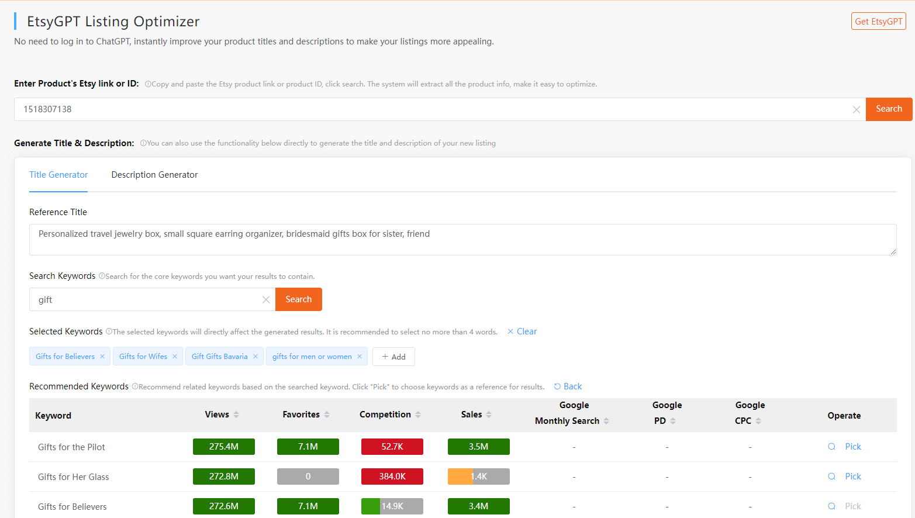Pick the 'Gifts for the Pilot' keyword
Screen dimensions: 915x518
pos(853,446)
